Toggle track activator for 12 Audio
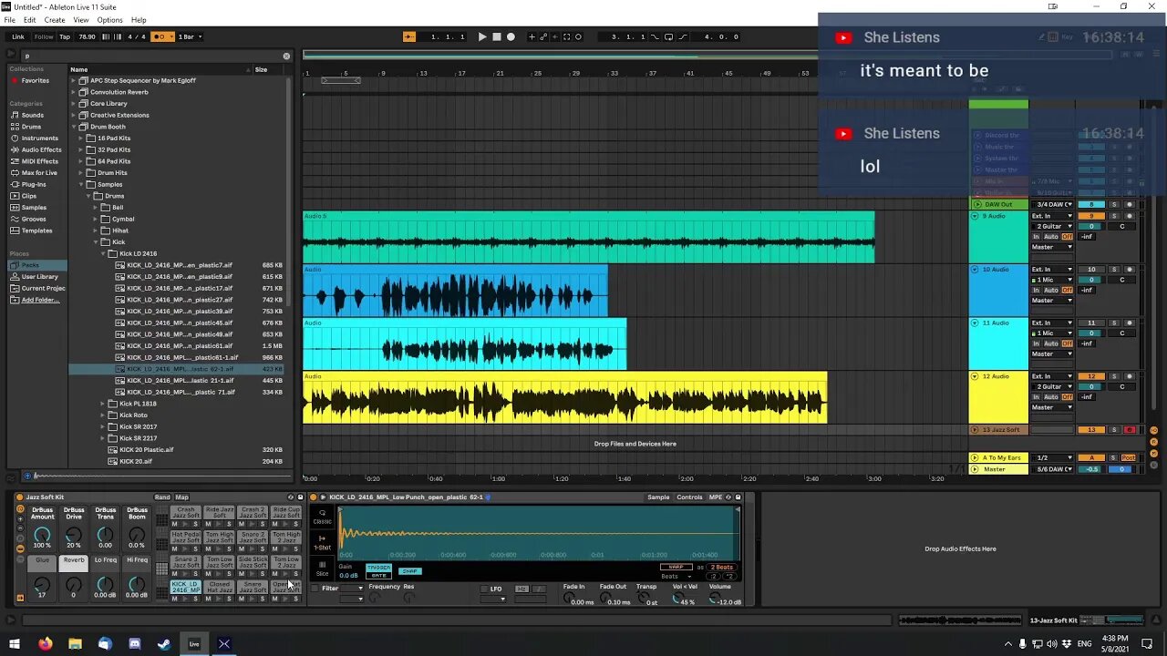The height and width of the screenshot is (656, 1167). pyautogui.click(x=1091, y=376)
